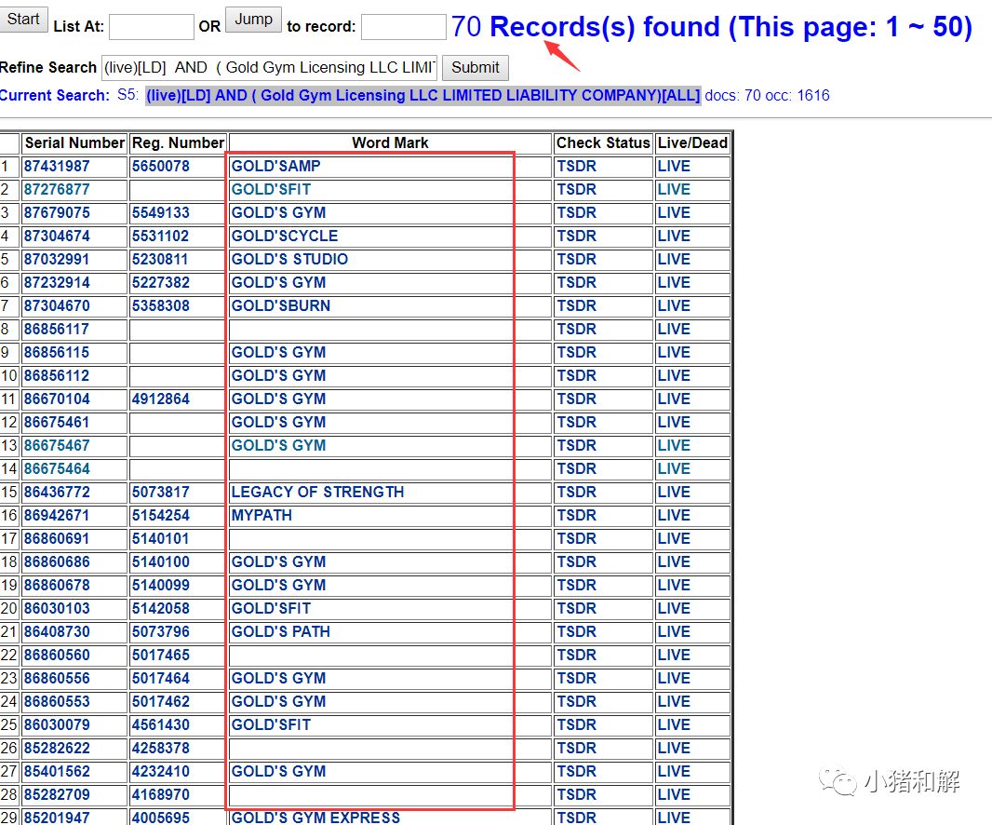The height and width of the screenshot is (825, 992).
Task: Open serial number 86860553
Action: coord(57,702)
